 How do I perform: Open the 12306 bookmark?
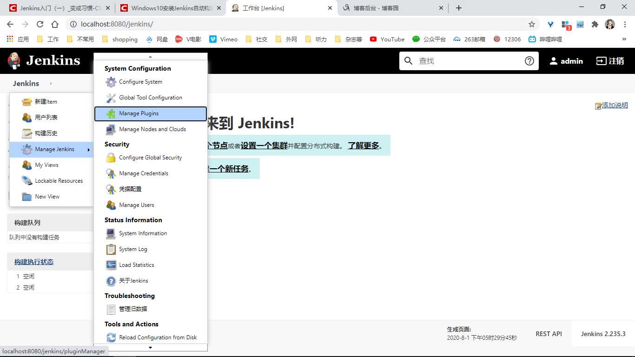pyautogui.click(x=507, y=40)
